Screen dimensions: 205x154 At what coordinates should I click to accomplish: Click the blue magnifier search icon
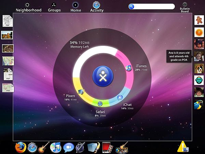[132, 7]
